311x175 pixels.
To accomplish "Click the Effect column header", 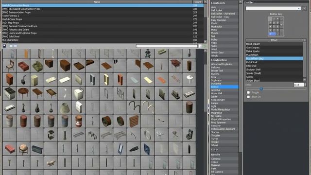I will (x=274, y=40).
